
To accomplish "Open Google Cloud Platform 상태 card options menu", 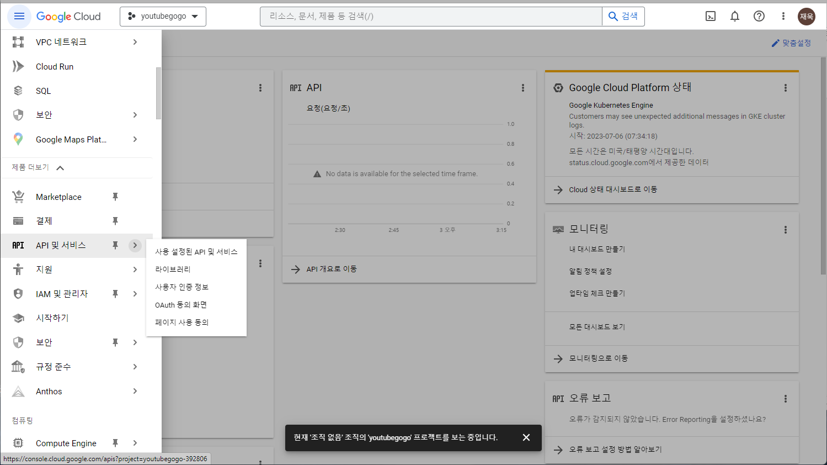I will pos(786,88).
